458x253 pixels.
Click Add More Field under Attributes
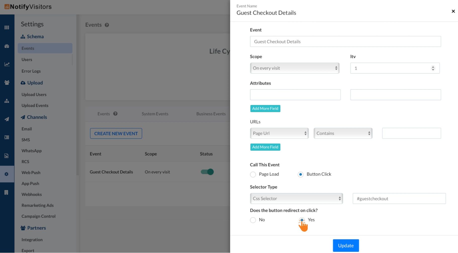(265, 108)
